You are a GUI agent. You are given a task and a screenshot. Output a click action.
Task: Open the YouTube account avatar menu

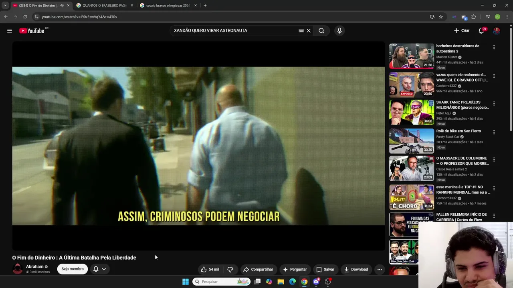(x=497, y=31)
